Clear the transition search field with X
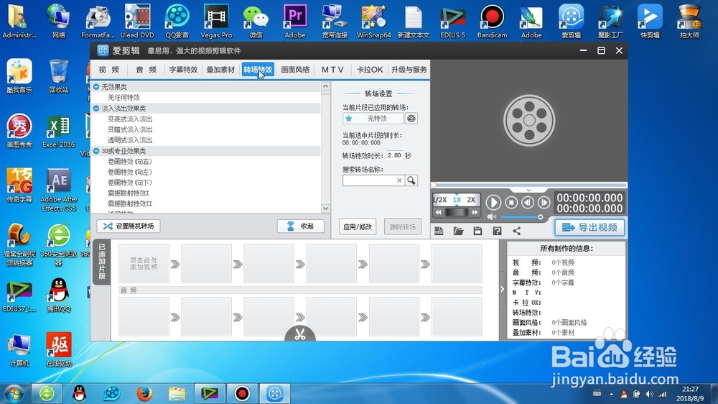Screen dimensions: 718x404 pyautogui.click(x=399, y=180)
